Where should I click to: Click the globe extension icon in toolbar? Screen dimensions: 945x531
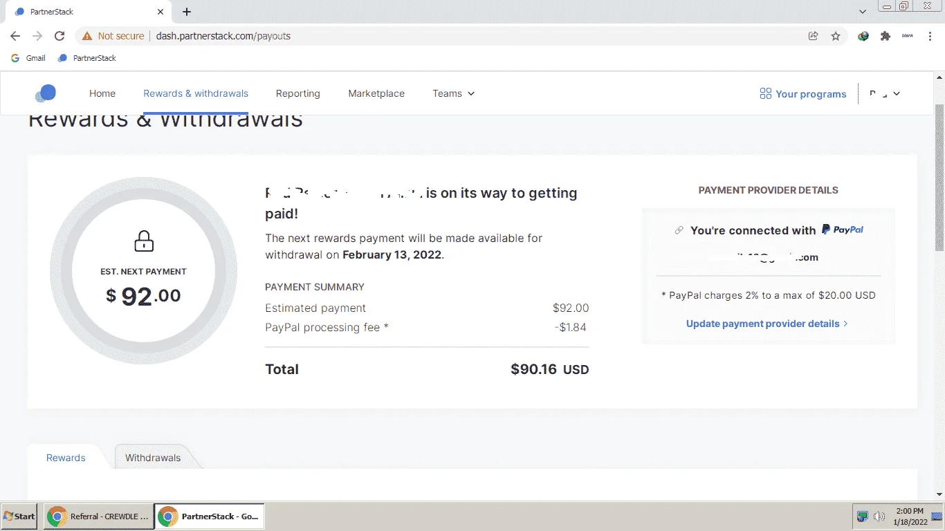pos(863,36)
